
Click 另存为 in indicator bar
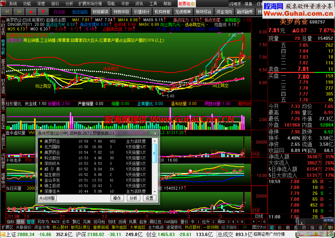pyautogui.click(x=43, y=222)
